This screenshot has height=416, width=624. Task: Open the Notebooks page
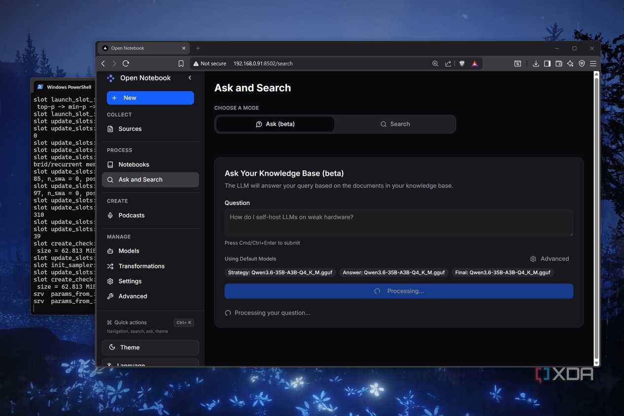point(150,165)
